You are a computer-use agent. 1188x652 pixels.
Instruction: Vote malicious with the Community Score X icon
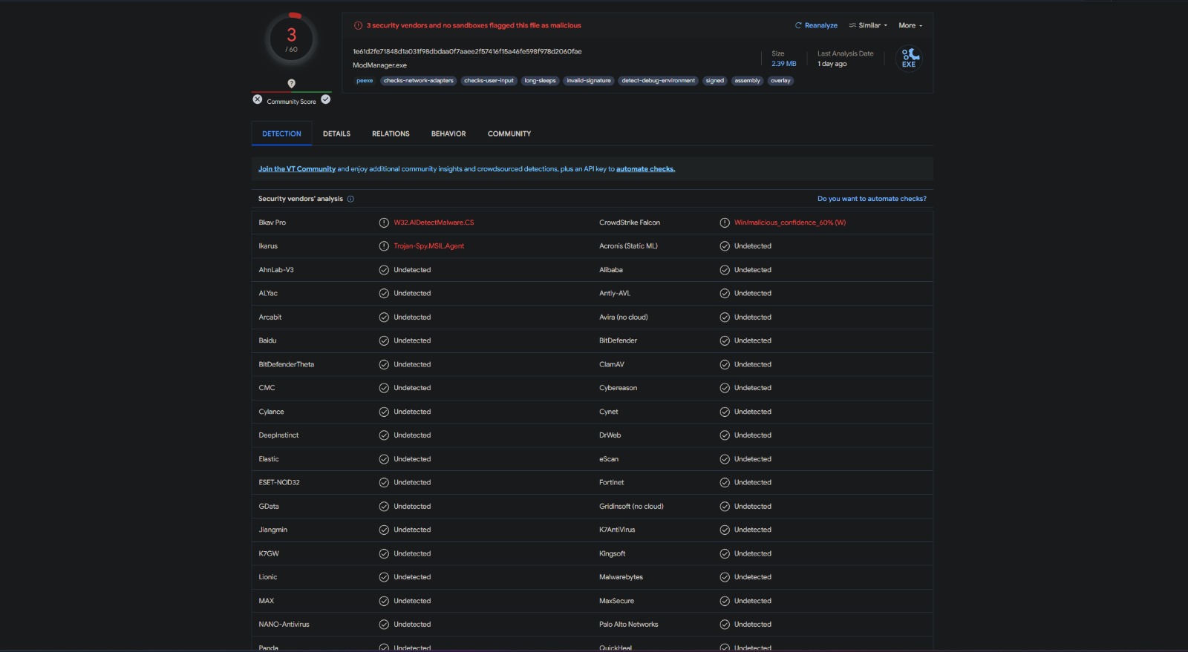[x=257, y=99]
